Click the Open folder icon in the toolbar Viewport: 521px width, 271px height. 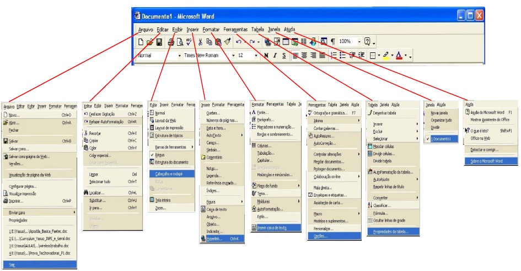(150, 42)
